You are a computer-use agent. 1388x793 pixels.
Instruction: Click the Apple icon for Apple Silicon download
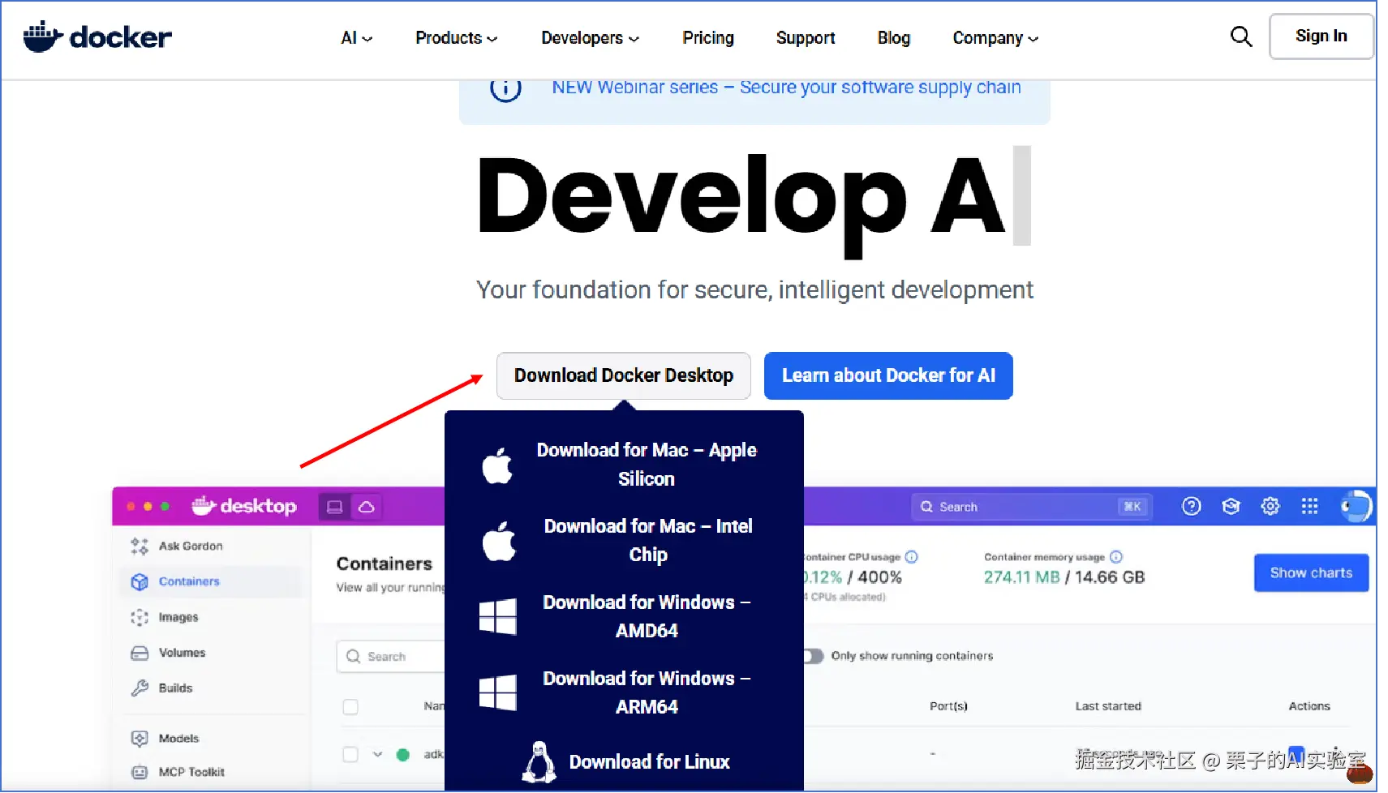(x=498, y=465)
